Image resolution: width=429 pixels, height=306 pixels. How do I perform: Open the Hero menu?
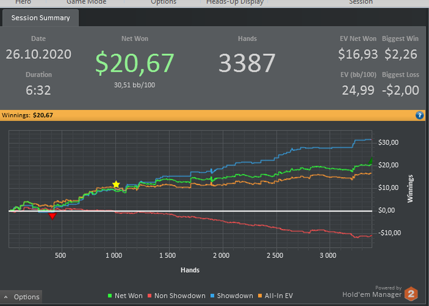(23, 2)
